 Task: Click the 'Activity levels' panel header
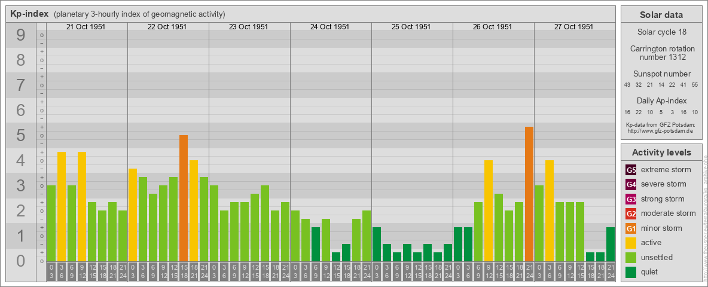point(661,152)
